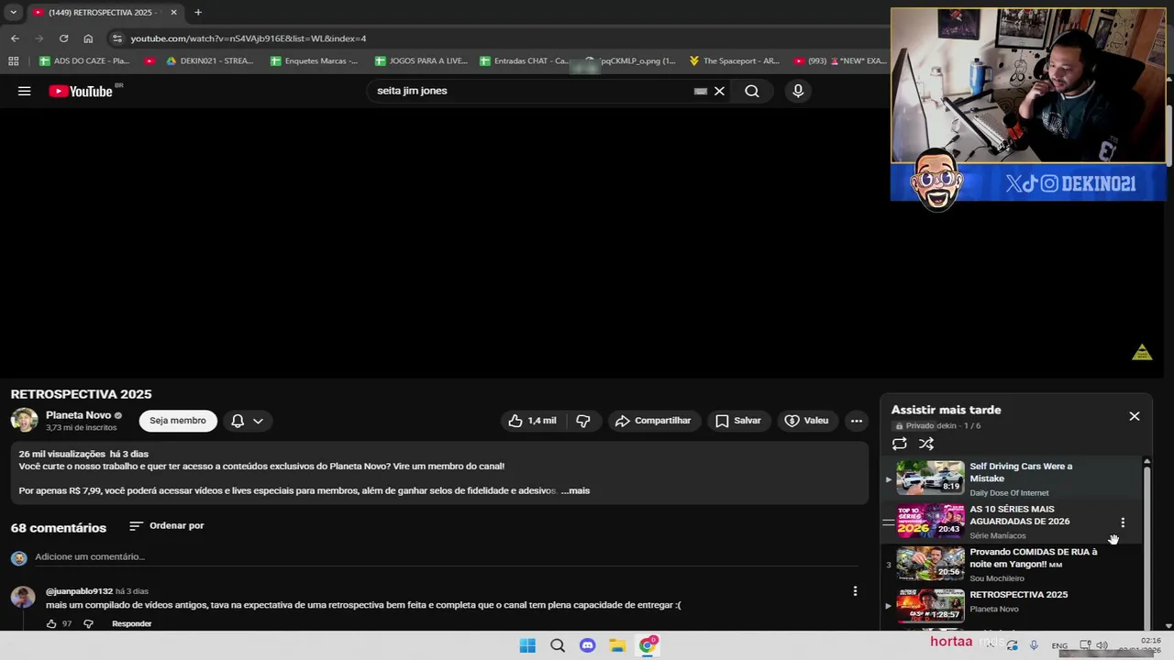Open DEKINO21 - STREA... bookmark
The image size is (1174, 660).
click(209, 61)
